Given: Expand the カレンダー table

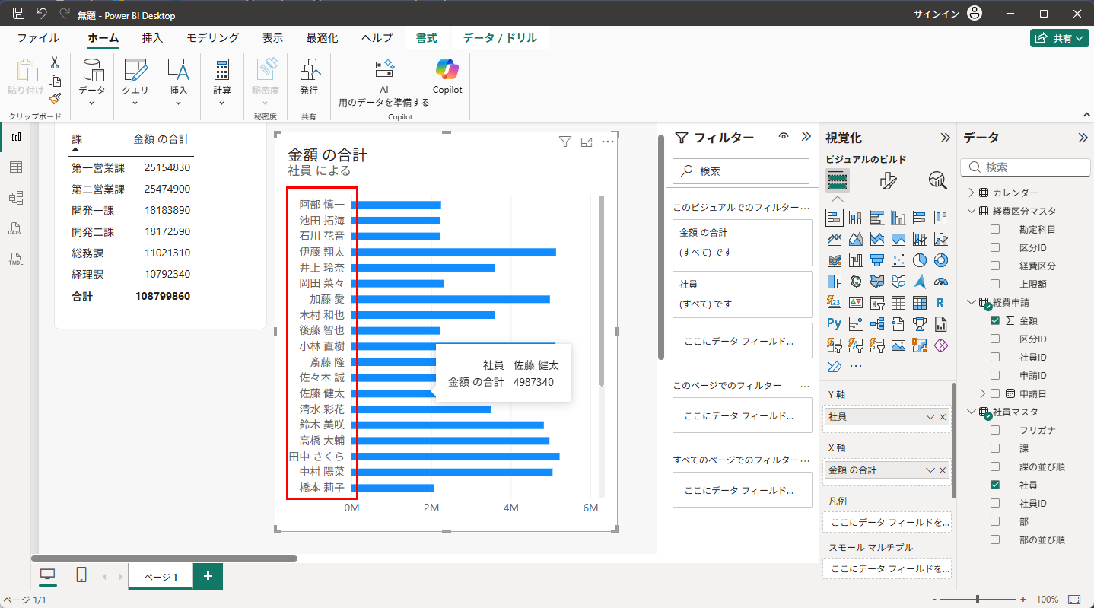Looking at the screenshot, I should tap(972, 193).
